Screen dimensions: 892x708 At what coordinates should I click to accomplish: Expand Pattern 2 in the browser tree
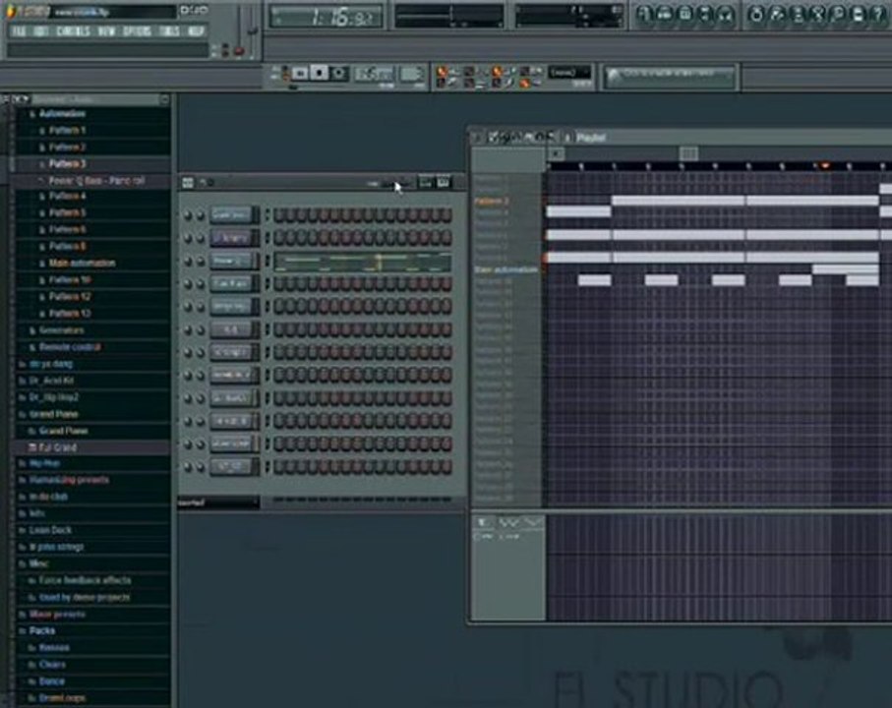67,147
